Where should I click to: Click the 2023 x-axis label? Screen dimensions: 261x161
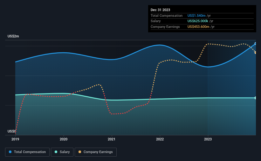coord(208,139)
